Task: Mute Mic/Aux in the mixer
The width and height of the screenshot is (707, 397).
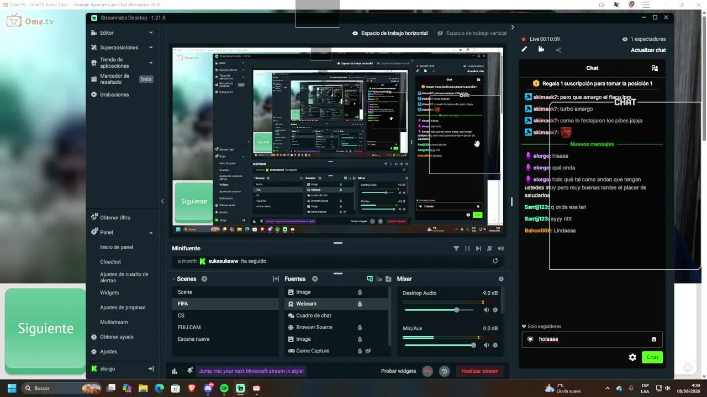Action: coord(487,345)
